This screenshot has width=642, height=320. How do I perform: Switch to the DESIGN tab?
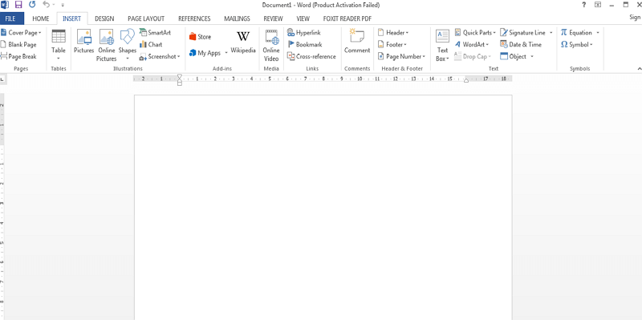(104, 18)
